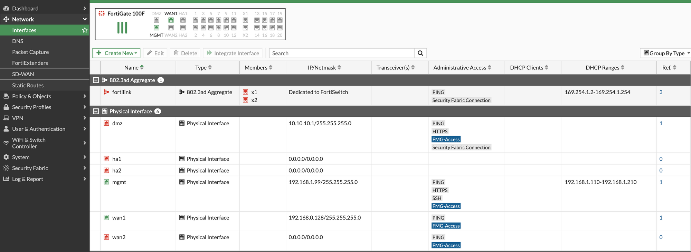Click into the Search input field
This screenshot has height=252, width=691.
click(342, 53)
